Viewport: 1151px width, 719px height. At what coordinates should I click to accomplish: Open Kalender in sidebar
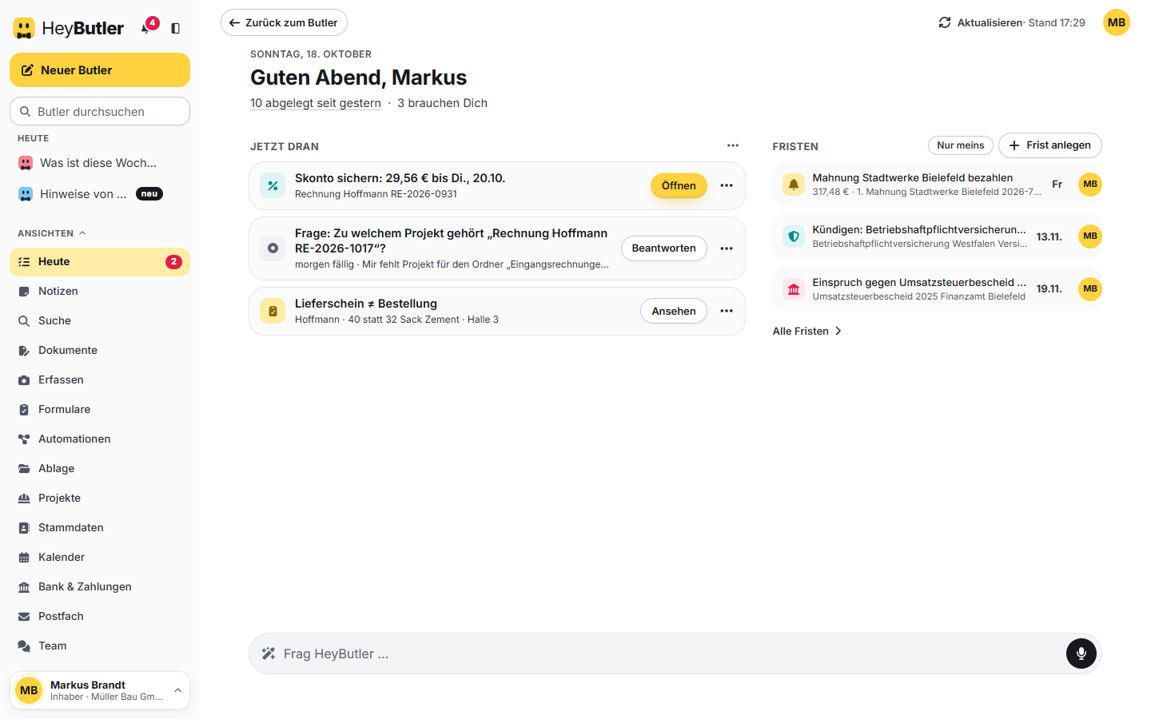click(100, 558)
